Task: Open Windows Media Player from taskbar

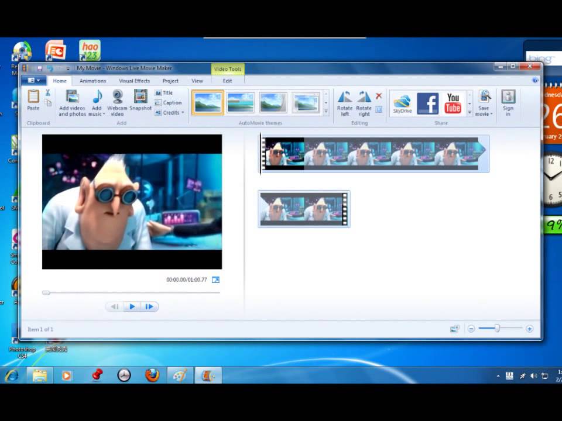Action: coord(67,375)
